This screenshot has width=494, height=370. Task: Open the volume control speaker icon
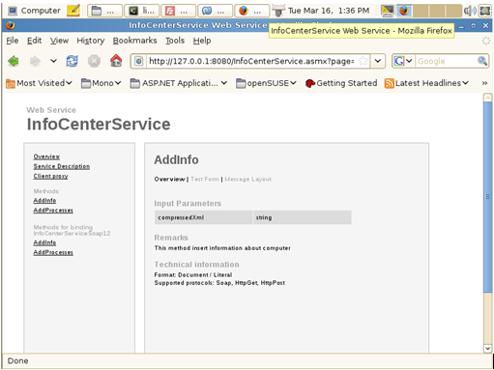(x=470, y=11)
